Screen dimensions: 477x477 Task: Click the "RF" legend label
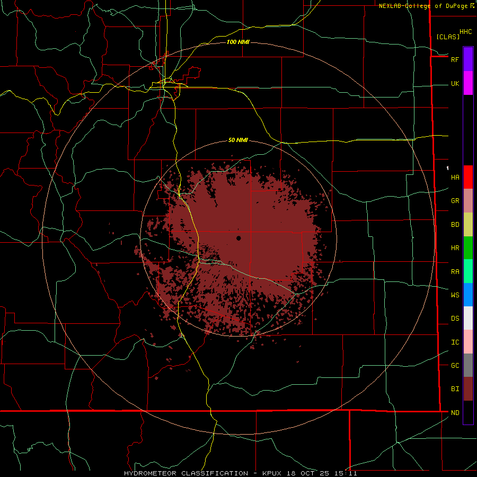tap(455, 59)
